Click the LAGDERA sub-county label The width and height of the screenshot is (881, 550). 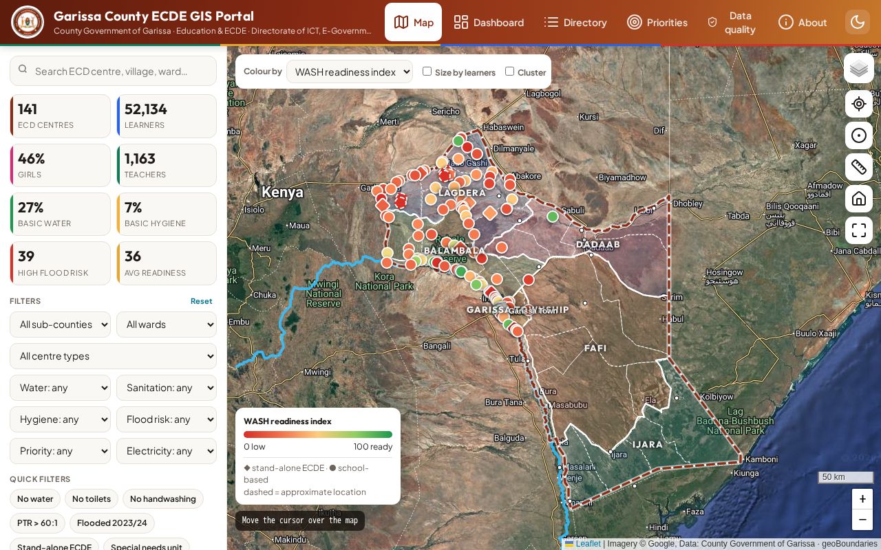tap(463, 193)
